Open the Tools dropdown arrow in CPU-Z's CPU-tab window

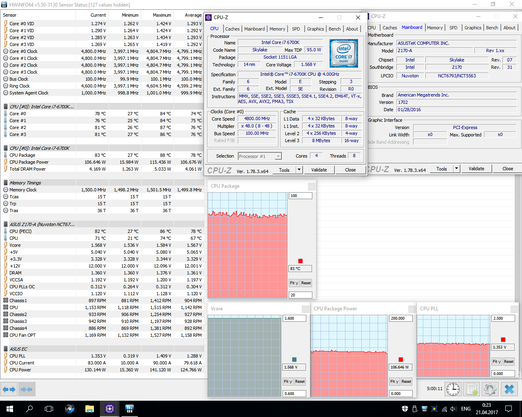pos(299,170)
